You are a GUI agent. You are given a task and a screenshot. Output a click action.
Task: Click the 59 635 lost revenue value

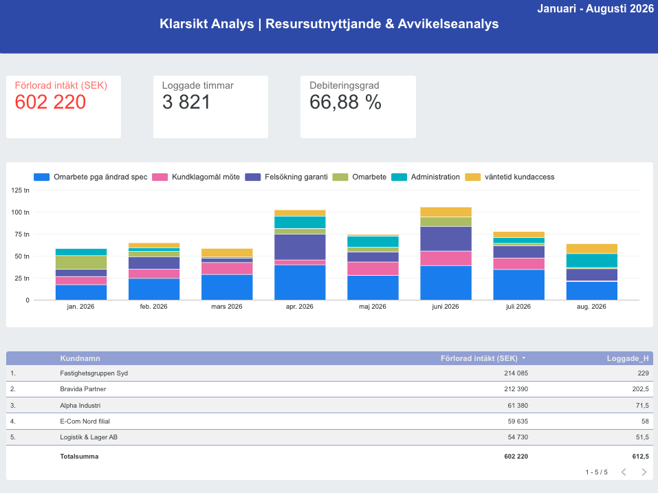[x=518, y=421]
